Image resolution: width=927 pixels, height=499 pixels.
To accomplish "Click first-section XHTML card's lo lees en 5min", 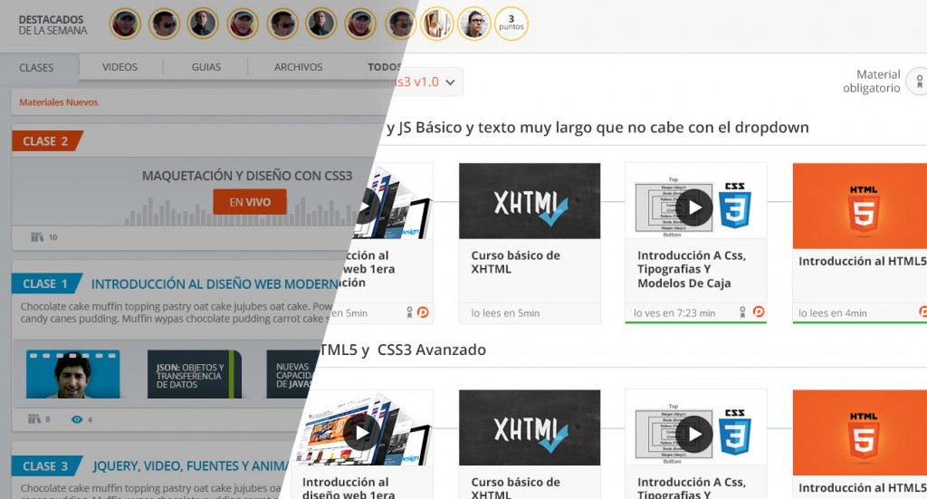I will click(x=505, y=313).
